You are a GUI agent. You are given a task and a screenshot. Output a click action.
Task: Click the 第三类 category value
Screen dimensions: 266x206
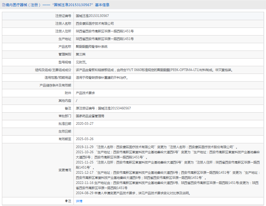tap(81, 54)
